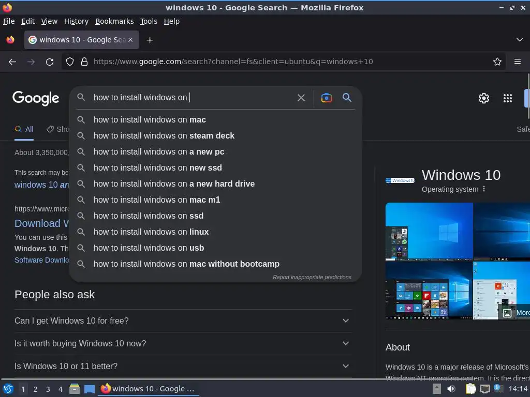
Task: Choose suggestion ending with 'linux'
Action: coord(216,232)
